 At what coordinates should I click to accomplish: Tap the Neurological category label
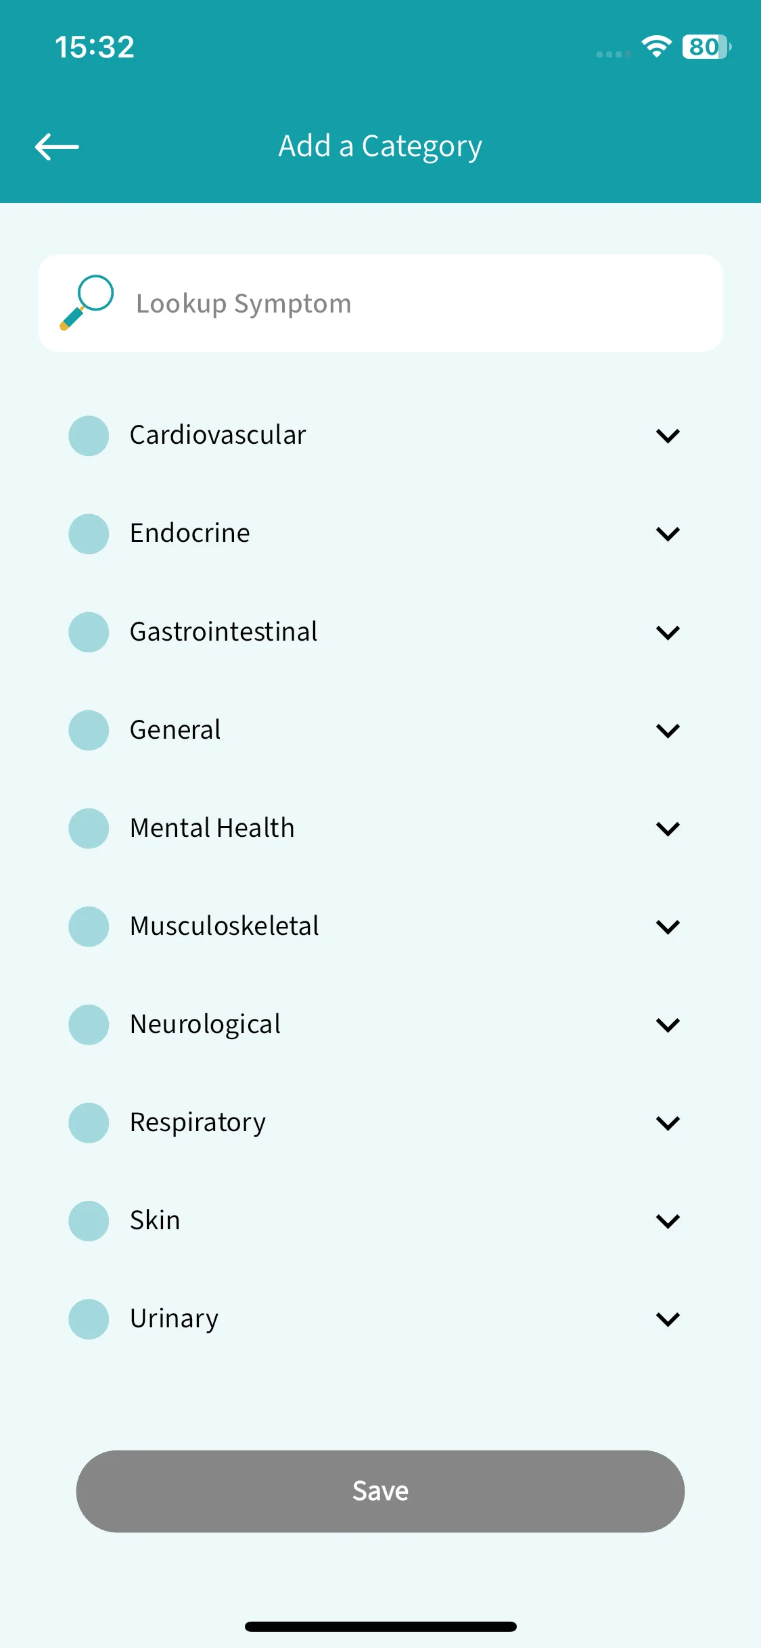205,1024
